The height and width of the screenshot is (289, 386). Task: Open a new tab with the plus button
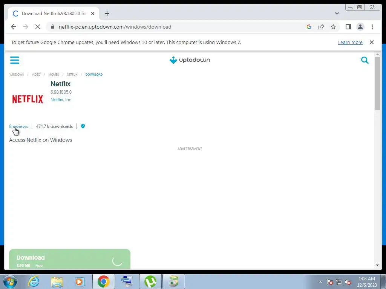click(x=107, y=14)
